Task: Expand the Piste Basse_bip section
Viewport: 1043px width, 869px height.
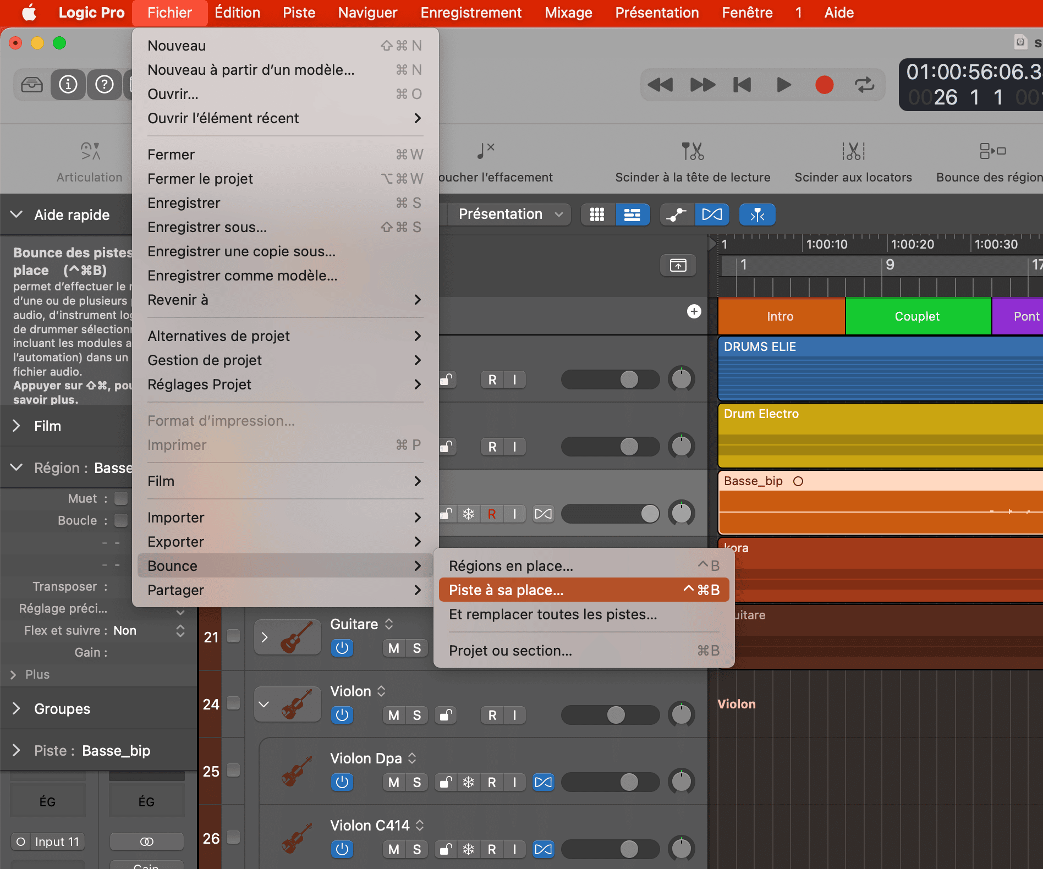Action: coord(17,750)
